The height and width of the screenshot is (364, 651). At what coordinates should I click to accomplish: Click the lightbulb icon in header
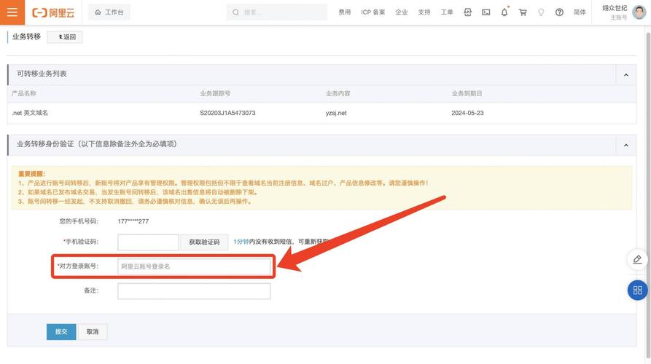(541, 12)
